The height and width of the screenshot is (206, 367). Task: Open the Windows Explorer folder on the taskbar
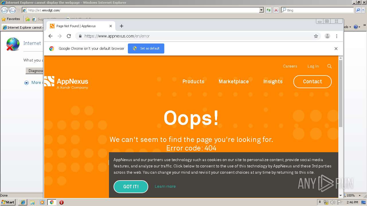(x=32, y=202)
